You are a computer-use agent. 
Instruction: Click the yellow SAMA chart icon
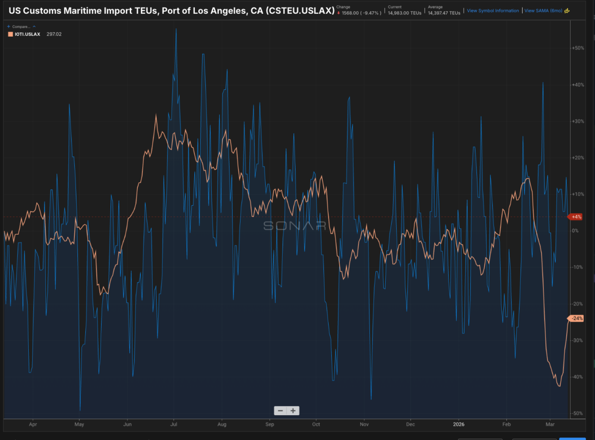click(x=567, y=10)
